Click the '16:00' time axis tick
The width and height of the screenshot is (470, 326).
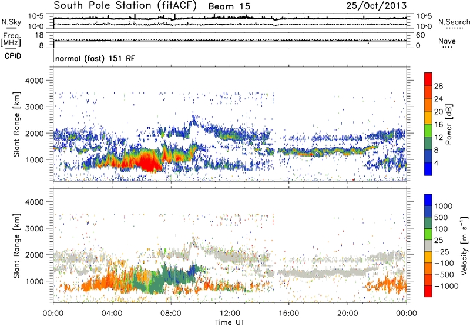coord(288,314)
